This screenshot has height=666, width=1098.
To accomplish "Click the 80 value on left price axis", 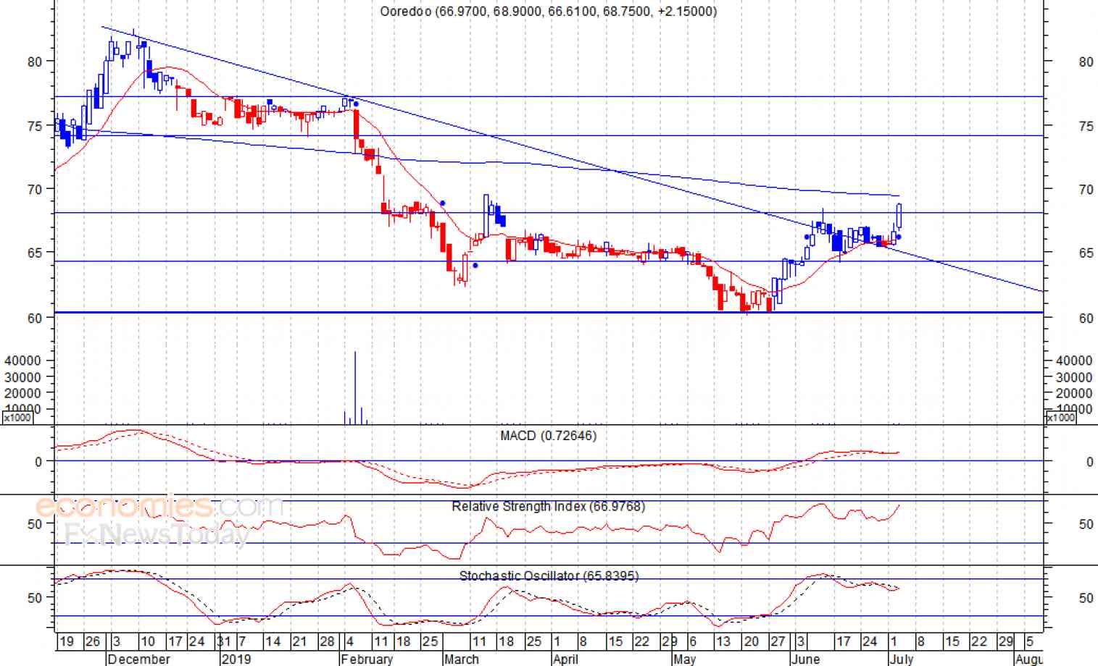I will tap(35, 62).
